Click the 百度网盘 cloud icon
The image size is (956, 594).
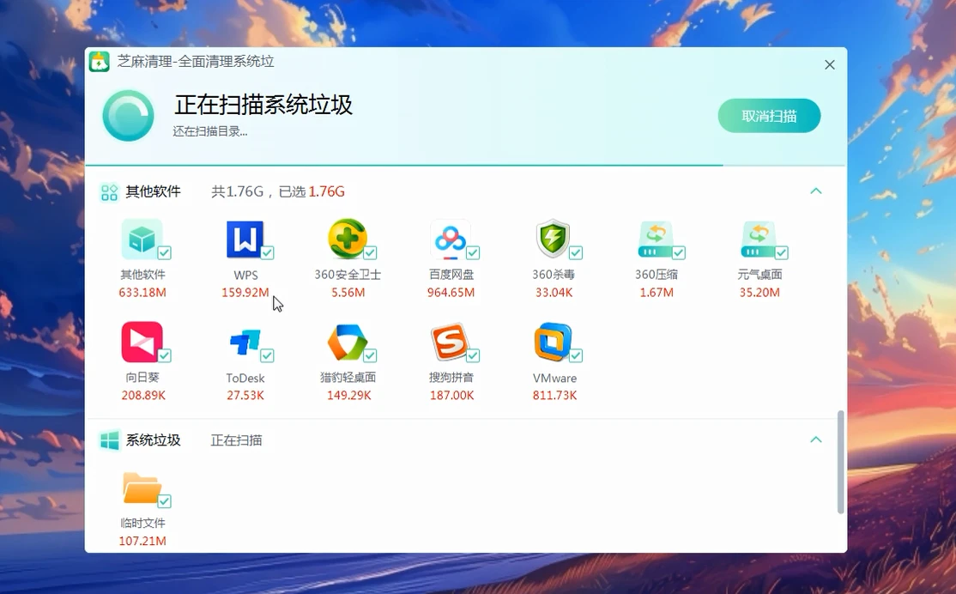pyautogui.click(x=451, y=239)
